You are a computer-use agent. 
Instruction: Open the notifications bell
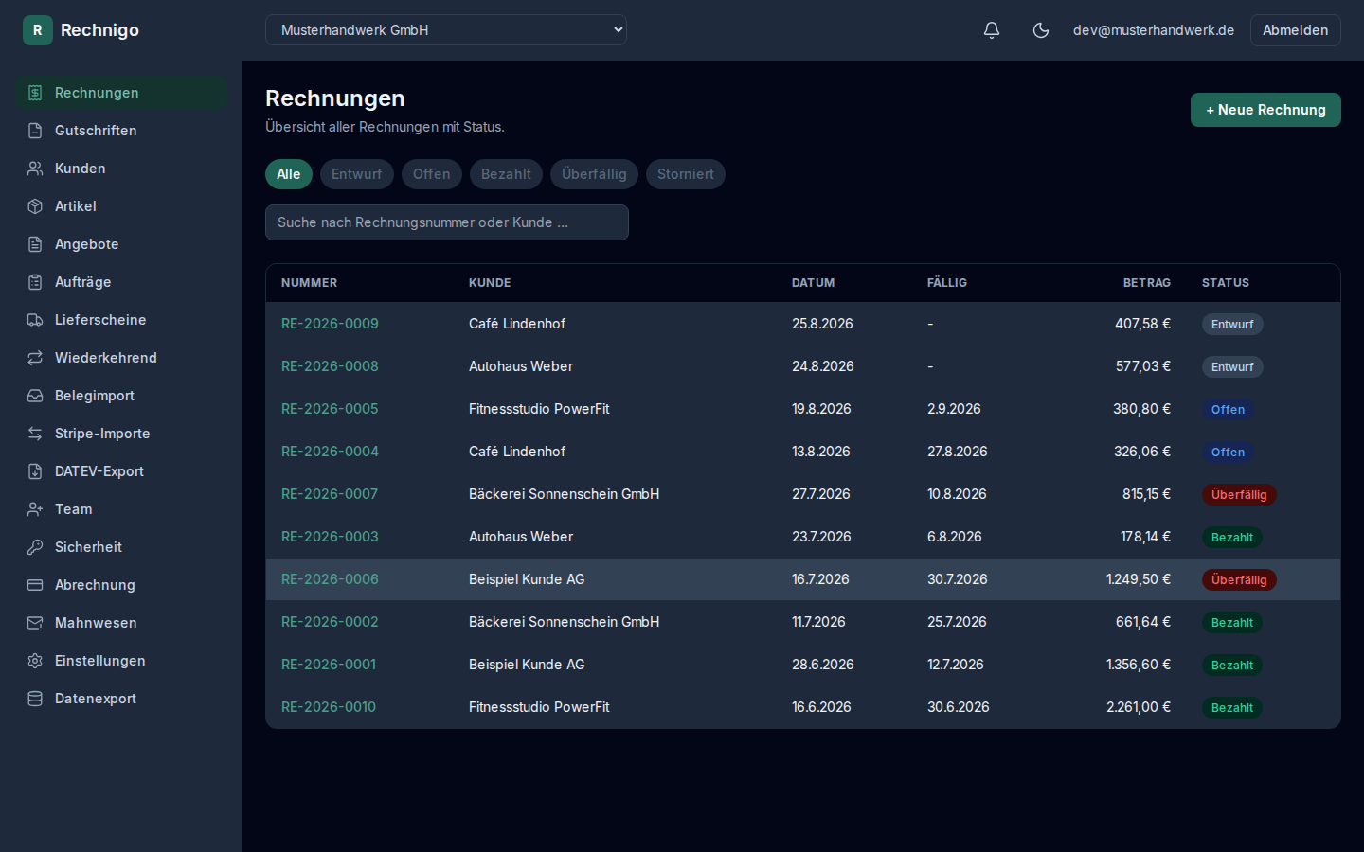(992, 30)
